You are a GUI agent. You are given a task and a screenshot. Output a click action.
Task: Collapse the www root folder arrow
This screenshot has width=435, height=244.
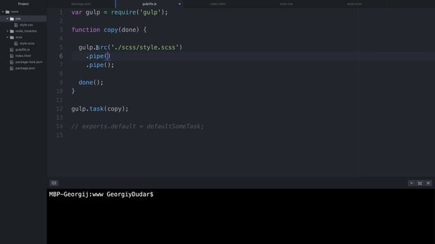coord(3,12)
